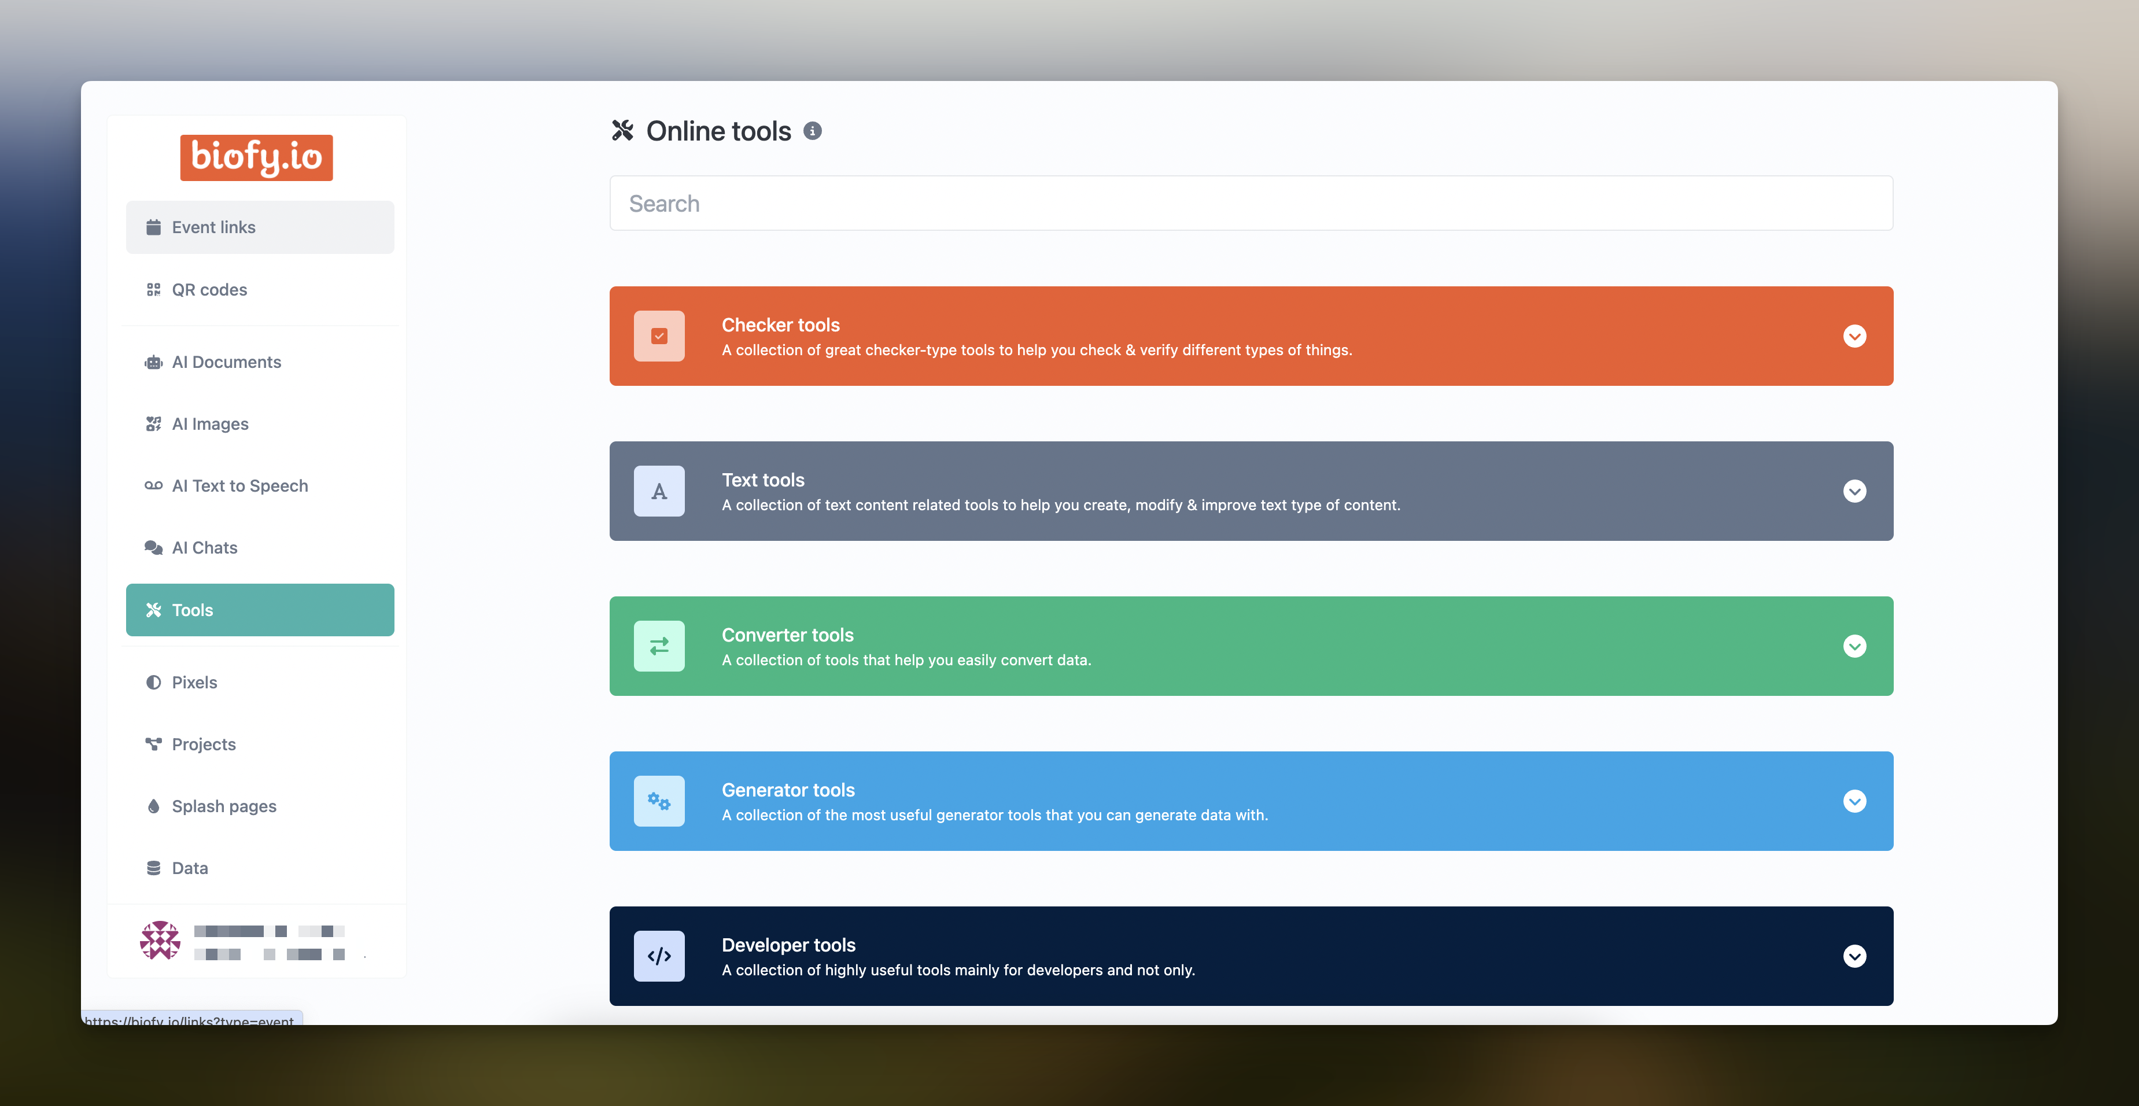Click the Converter tools arrows icon

coord(658,646)
